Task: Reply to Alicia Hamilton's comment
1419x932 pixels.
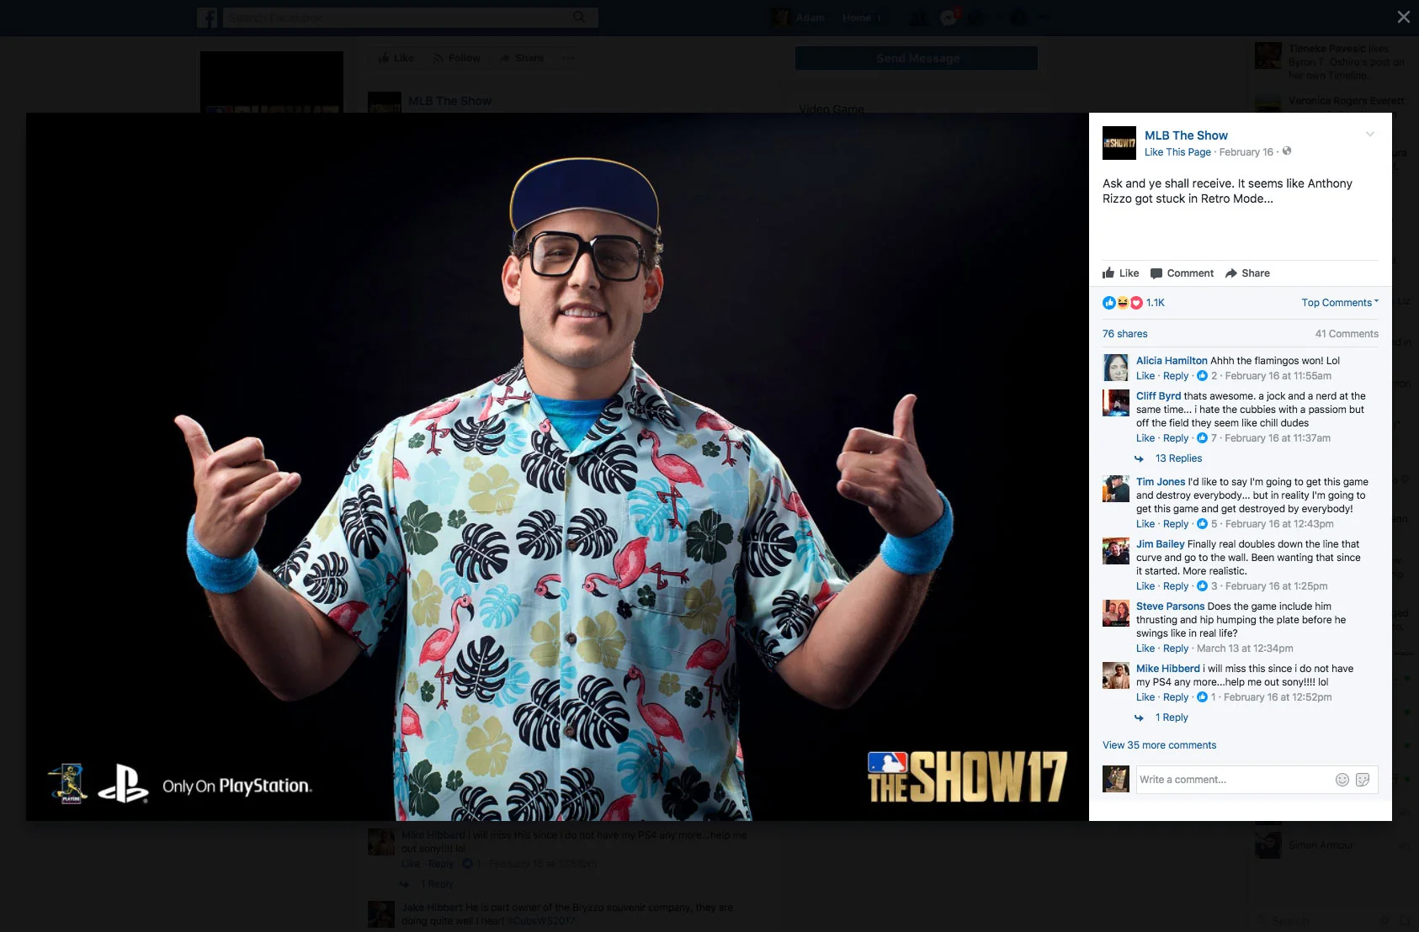Action: pos(1176,376)
